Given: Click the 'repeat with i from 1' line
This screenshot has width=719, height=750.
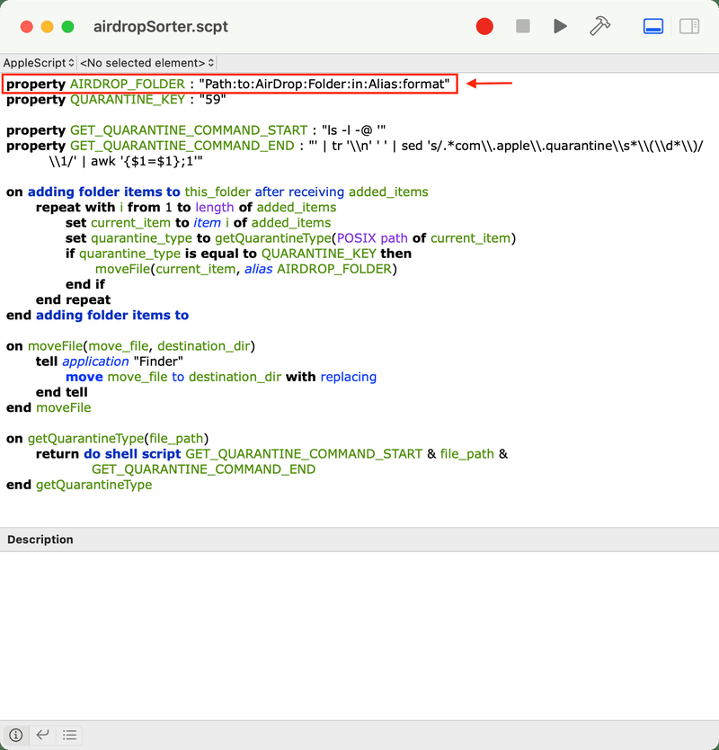Looking at the screenshot, I should tap(186, 207).
